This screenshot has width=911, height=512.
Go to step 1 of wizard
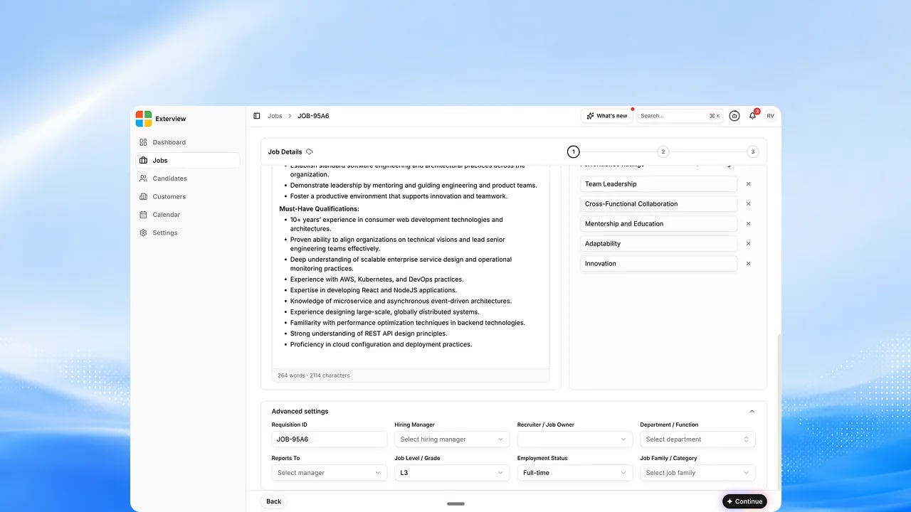click(x=574, y=151)
